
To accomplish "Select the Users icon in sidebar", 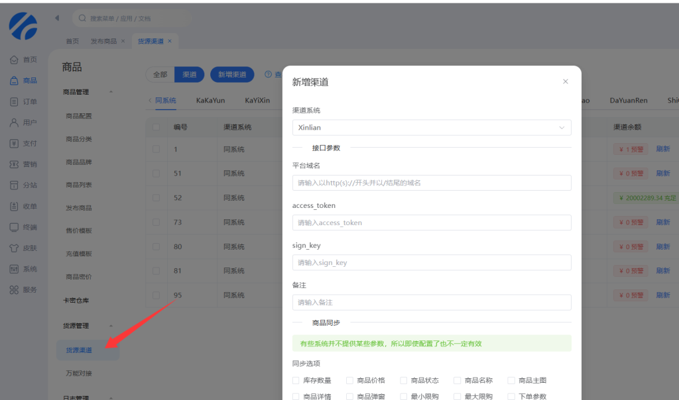I will pos(14,123).
